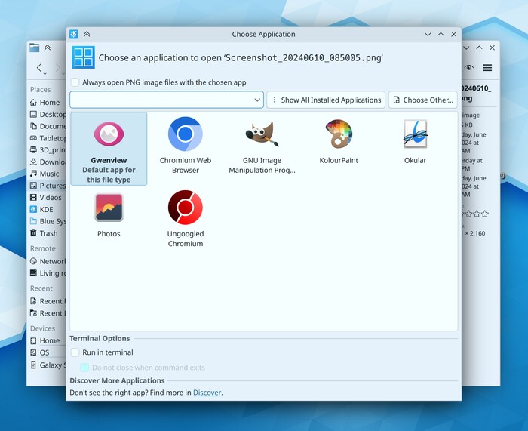Click Do not close when command exits checkbox
Viewport: 528px width, 431px height.
click(84, 368)
